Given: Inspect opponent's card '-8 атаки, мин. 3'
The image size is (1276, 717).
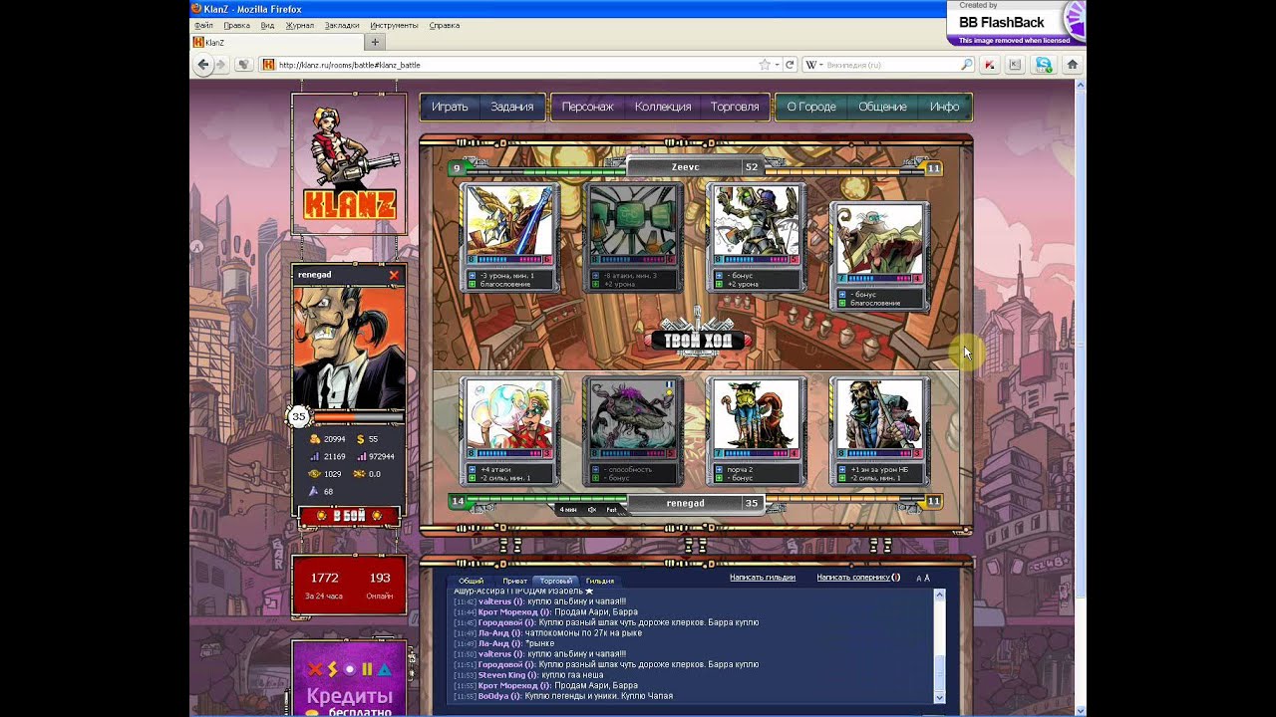Looking at the screenshot, I should [x=632, y=237].
